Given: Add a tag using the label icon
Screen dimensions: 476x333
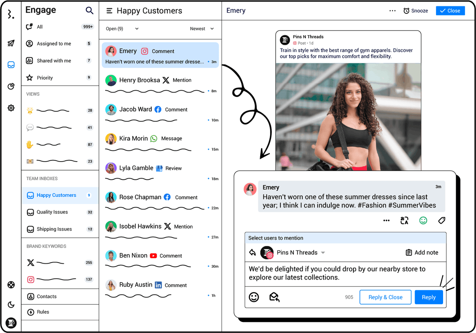Looking at the screenshot, I should pos(441,220).
